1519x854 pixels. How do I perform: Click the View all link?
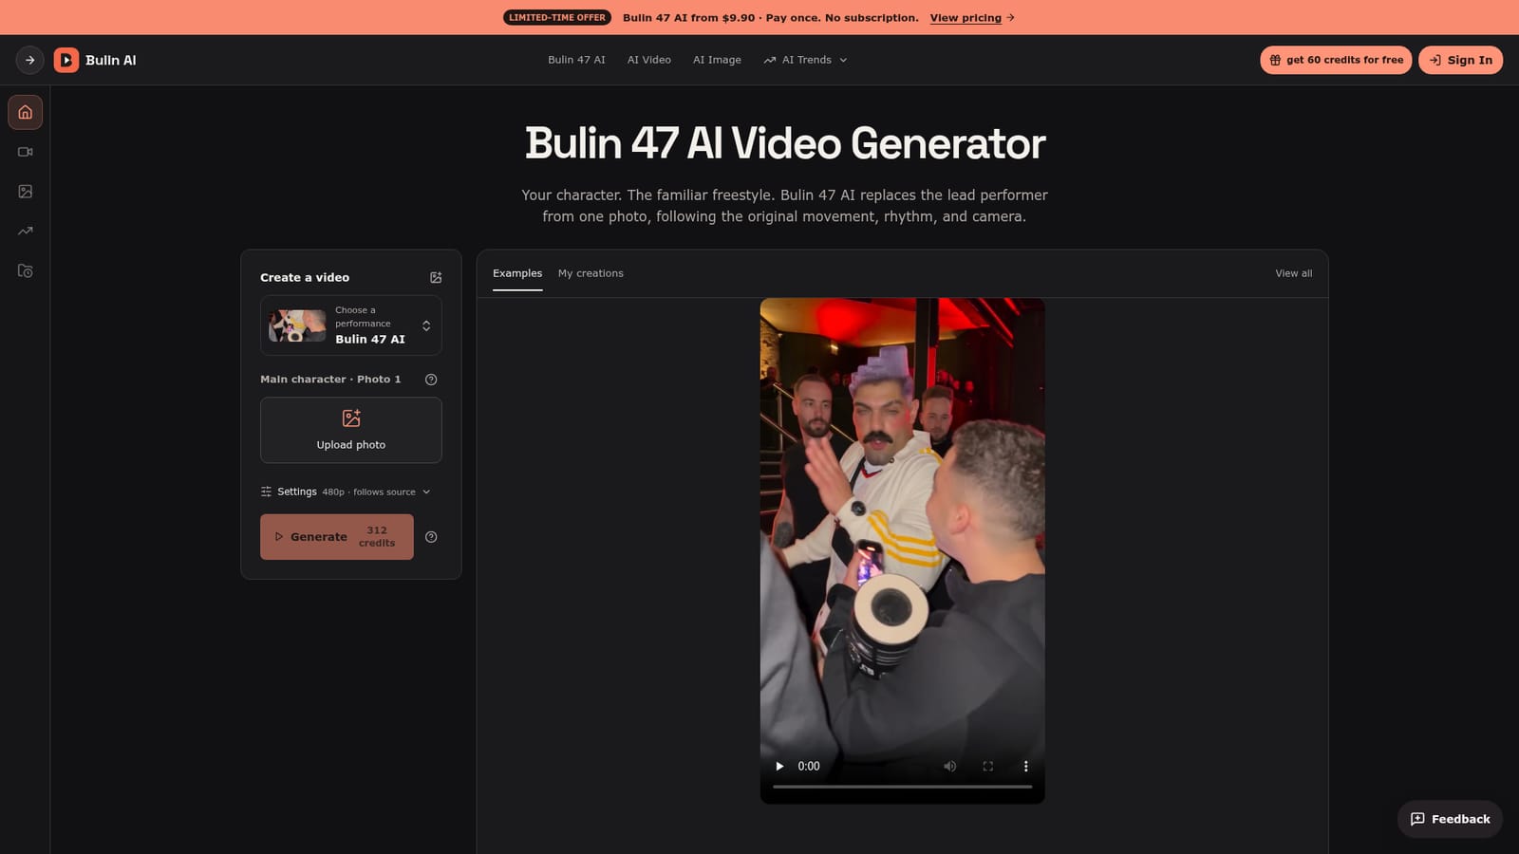(x=1293, y=273)
